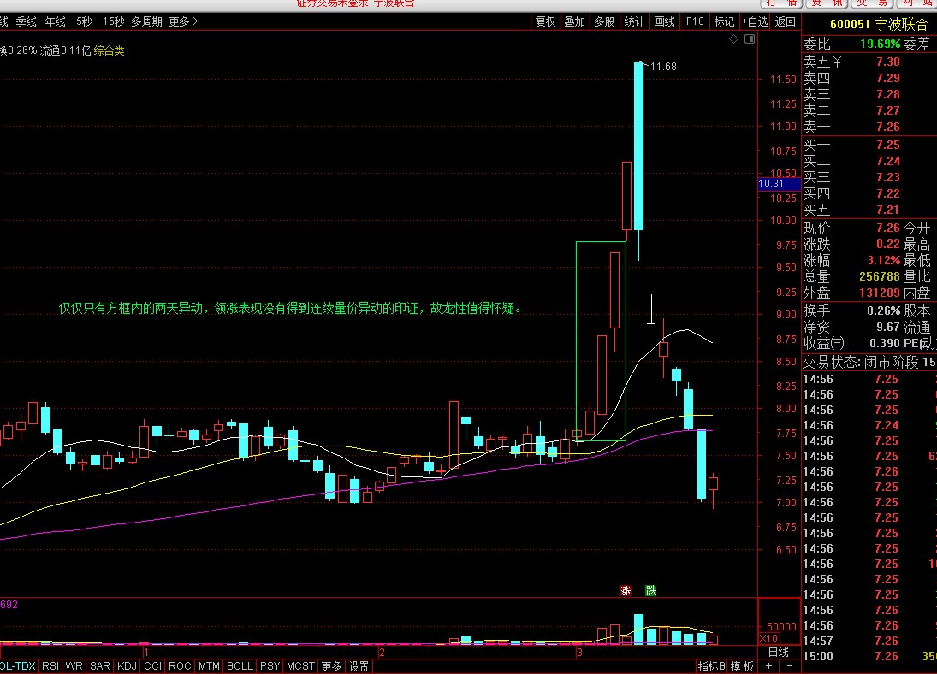
Task: Click month marker 2 on timeline
Action: pyautogui.click(x=382, y=652)
